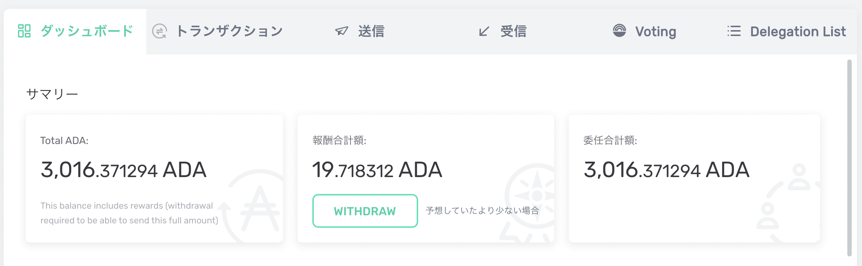
Task: Click the 予想していたより少ない場合 link
Action: (x=482, y=211)
